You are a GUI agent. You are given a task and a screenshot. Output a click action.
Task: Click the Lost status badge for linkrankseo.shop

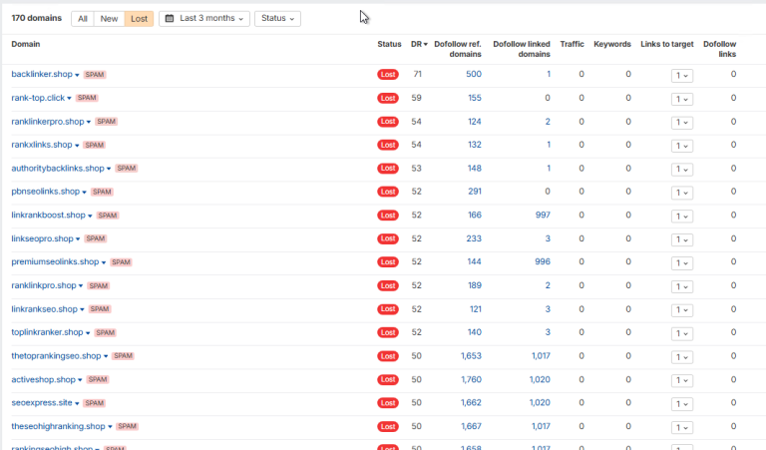click(x=388, y=308)
